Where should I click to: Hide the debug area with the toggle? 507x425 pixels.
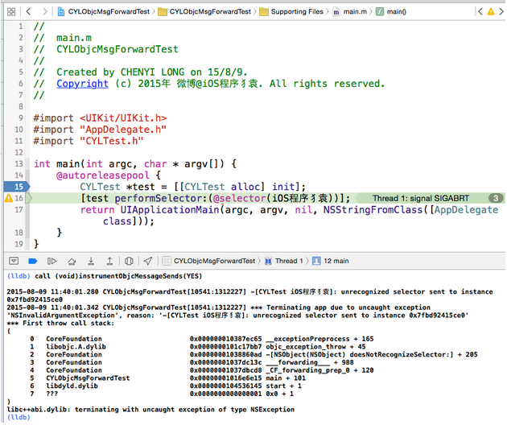pyautogui.click(x=12, y=261)
